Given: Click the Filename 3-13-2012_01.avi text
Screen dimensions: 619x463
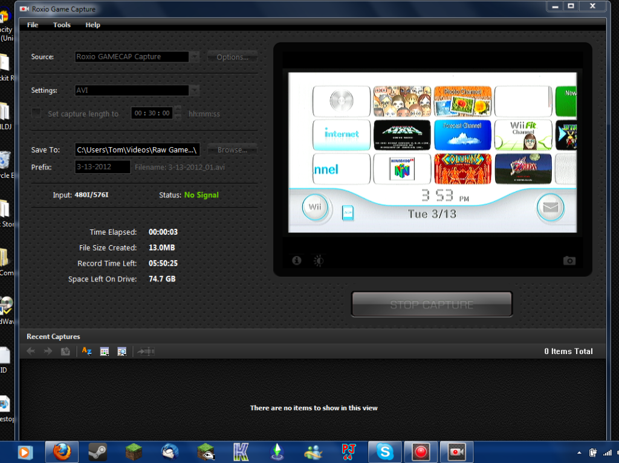Looking at the screenshot, I should coord(180,167).
